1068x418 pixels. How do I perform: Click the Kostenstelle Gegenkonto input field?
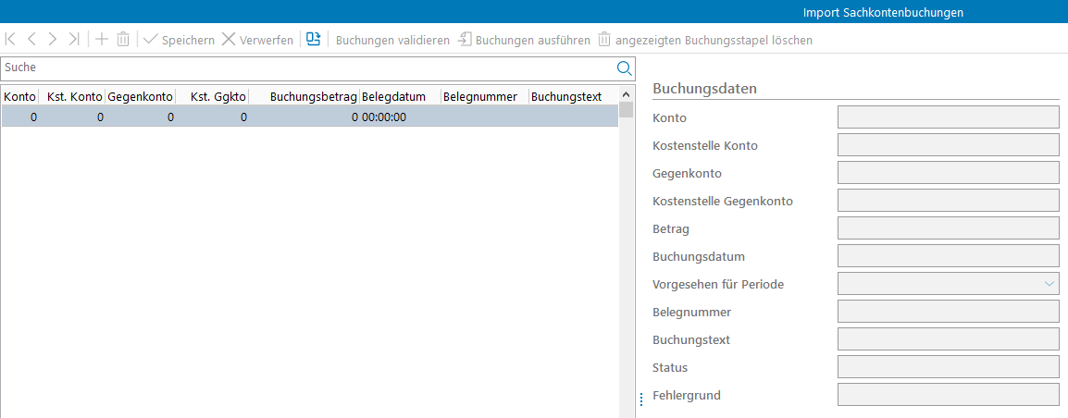pos(948,201)
